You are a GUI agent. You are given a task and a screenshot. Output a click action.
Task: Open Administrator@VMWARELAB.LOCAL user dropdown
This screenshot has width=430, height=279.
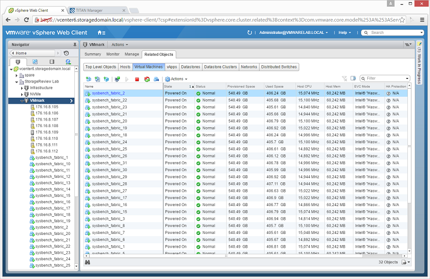click(x=293, y=32)
